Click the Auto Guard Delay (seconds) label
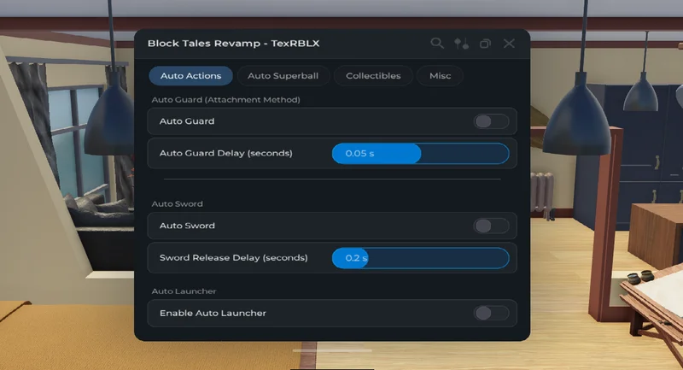Viewport: 683px width, 370px height. [226, 154]
